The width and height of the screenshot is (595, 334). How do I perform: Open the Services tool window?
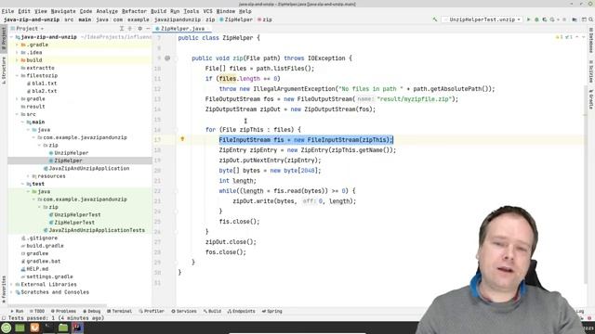184,312
